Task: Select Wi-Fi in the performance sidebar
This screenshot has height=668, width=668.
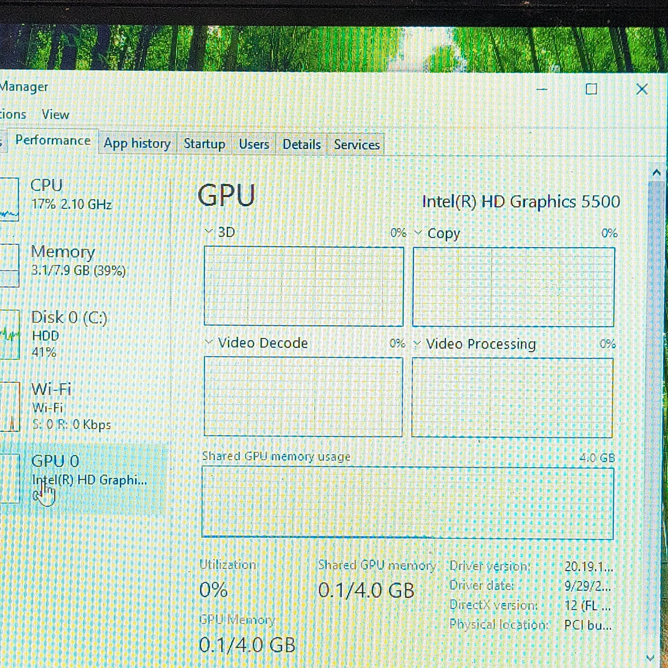Action: (x=83, y=406)
